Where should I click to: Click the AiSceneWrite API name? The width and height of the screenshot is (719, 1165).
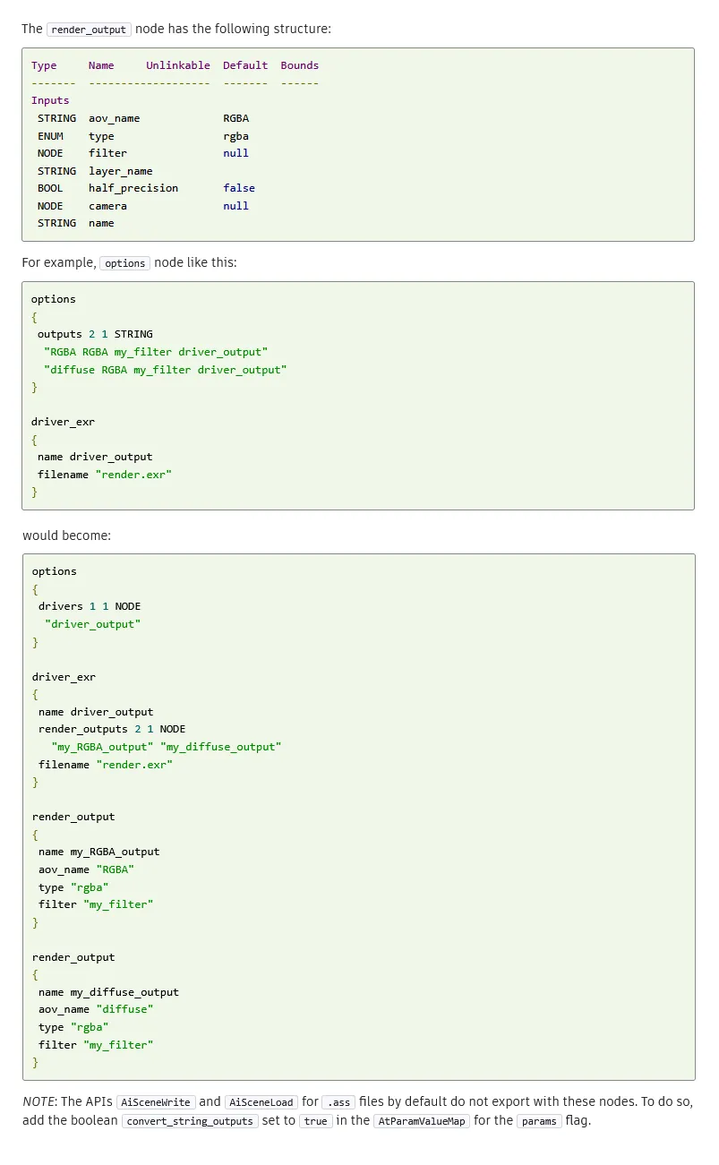(156, 1102)
